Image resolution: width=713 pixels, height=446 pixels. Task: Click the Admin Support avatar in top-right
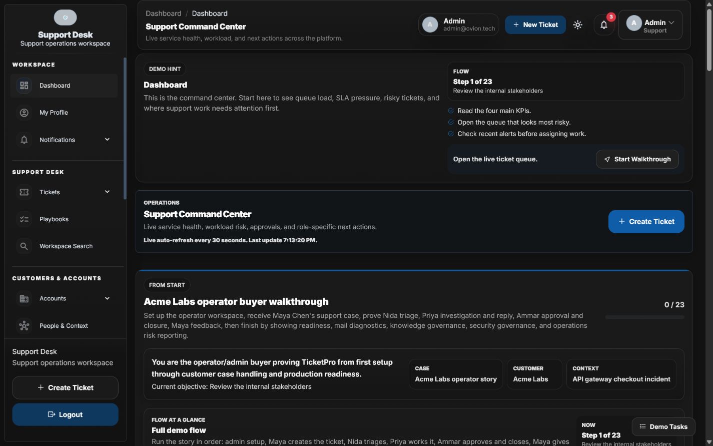[x=634, y=23]
